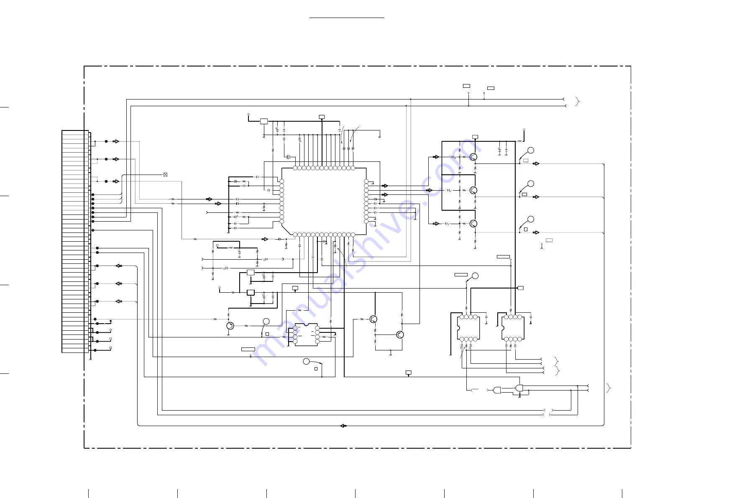
Task: Click the top left-pointing hollow arrow beside the left connector
Action: pyautogui.click(x=119, y=266)
